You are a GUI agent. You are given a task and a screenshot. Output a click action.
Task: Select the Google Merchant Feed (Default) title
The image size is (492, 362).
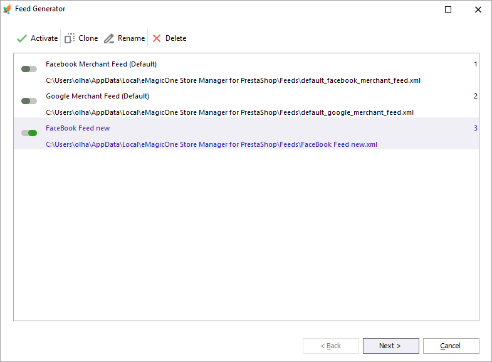pos(97,96)
